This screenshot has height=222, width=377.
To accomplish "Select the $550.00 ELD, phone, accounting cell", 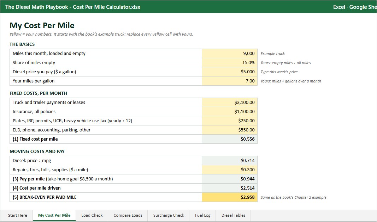I will pyautogui.click(x=230, y=130).
